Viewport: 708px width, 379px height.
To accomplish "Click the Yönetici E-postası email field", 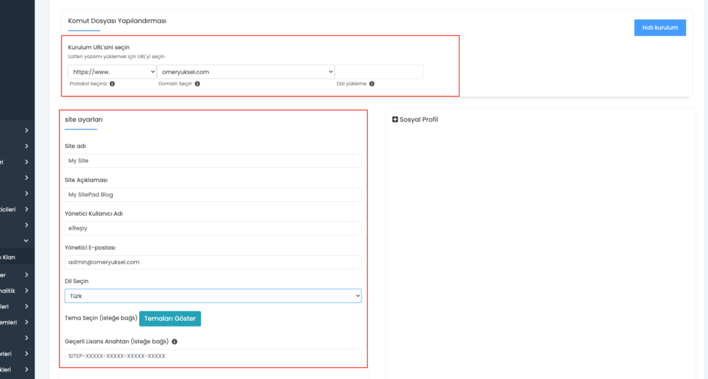I will [213, 262].
